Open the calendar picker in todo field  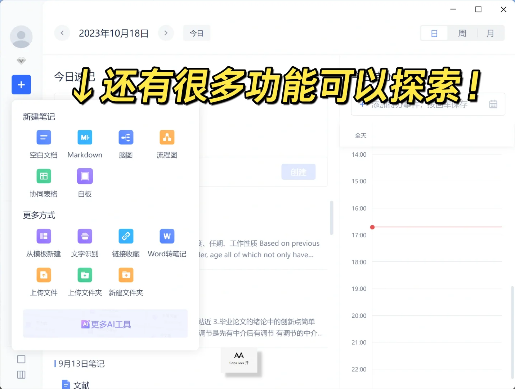[x=493, y=104]
